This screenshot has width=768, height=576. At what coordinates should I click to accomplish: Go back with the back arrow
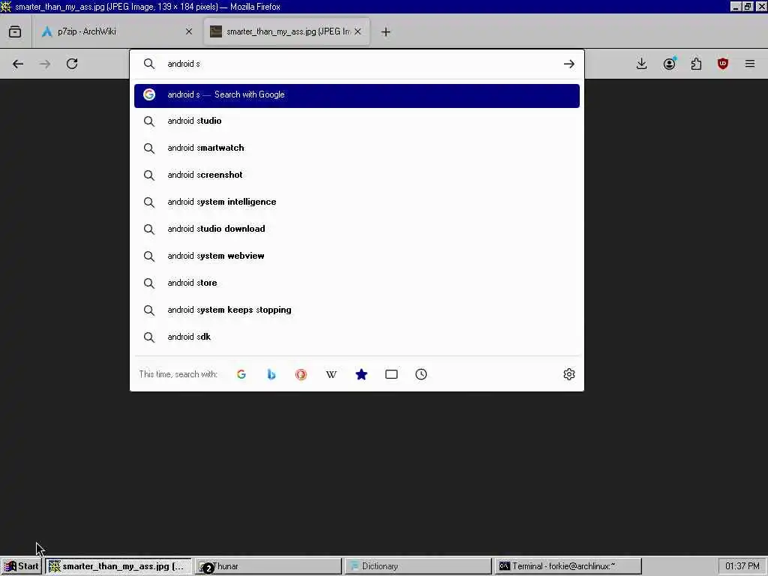tap(18, 64)
